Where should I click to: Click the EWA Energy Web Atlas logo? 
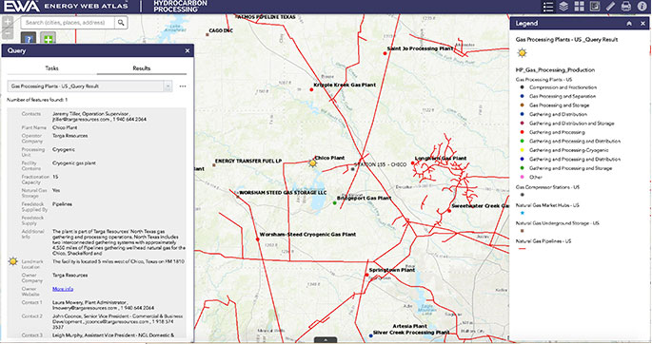tap(67, 7)
